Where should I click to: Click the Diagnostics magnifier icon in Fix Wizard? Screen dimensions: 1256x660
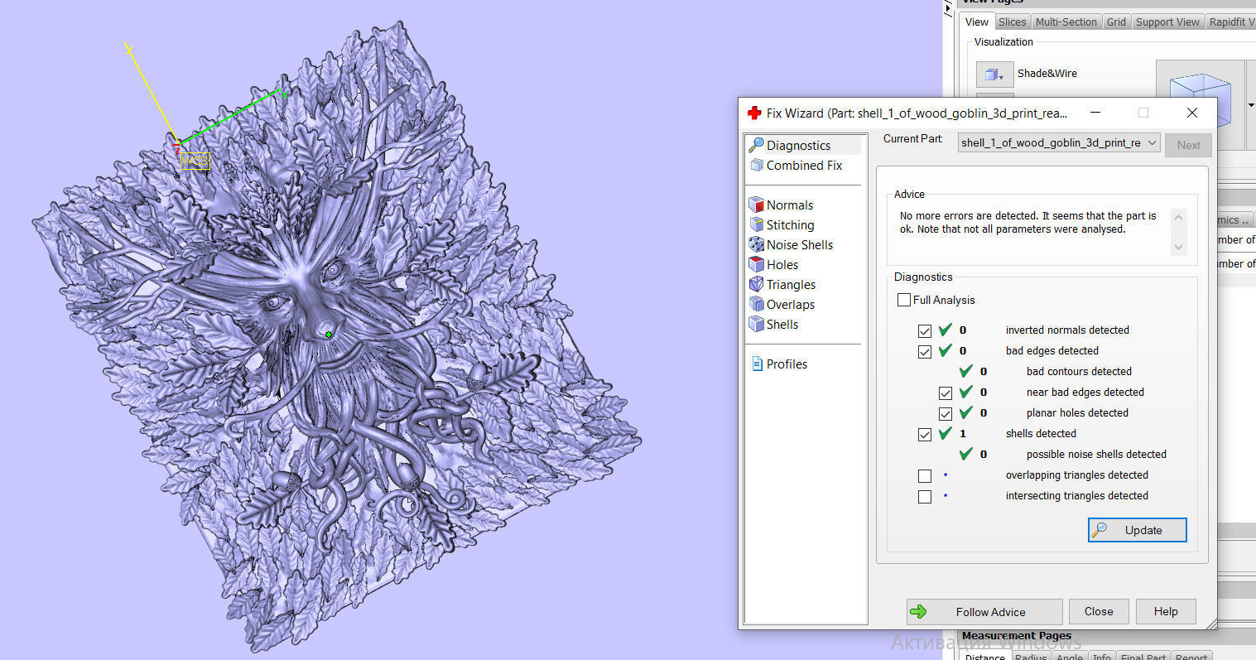point(756,145)
